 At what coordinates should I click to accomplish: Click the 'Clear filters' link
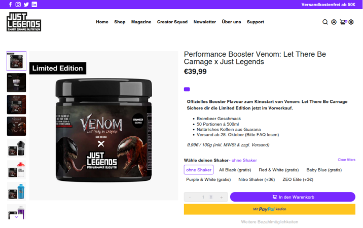[x=346, y=160]
